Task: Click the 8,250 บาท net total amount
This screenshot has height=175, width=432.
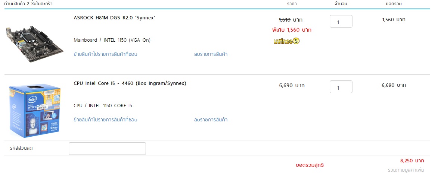Action: tap(412, 161)
